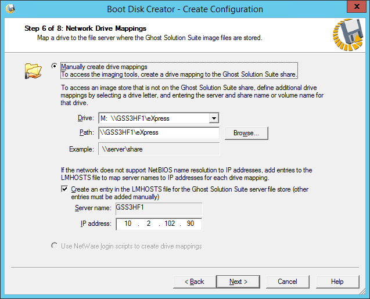Viewport: 370px width, 299px height.
Task: Select last IP address octet 90
Action: [190, 224]
